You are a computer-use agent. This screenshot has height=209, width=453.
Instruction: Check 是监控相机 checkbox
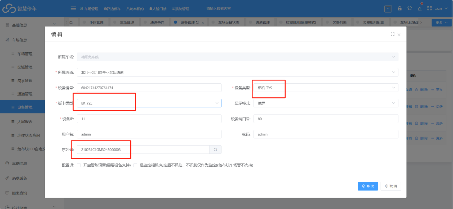click(135, 165)
